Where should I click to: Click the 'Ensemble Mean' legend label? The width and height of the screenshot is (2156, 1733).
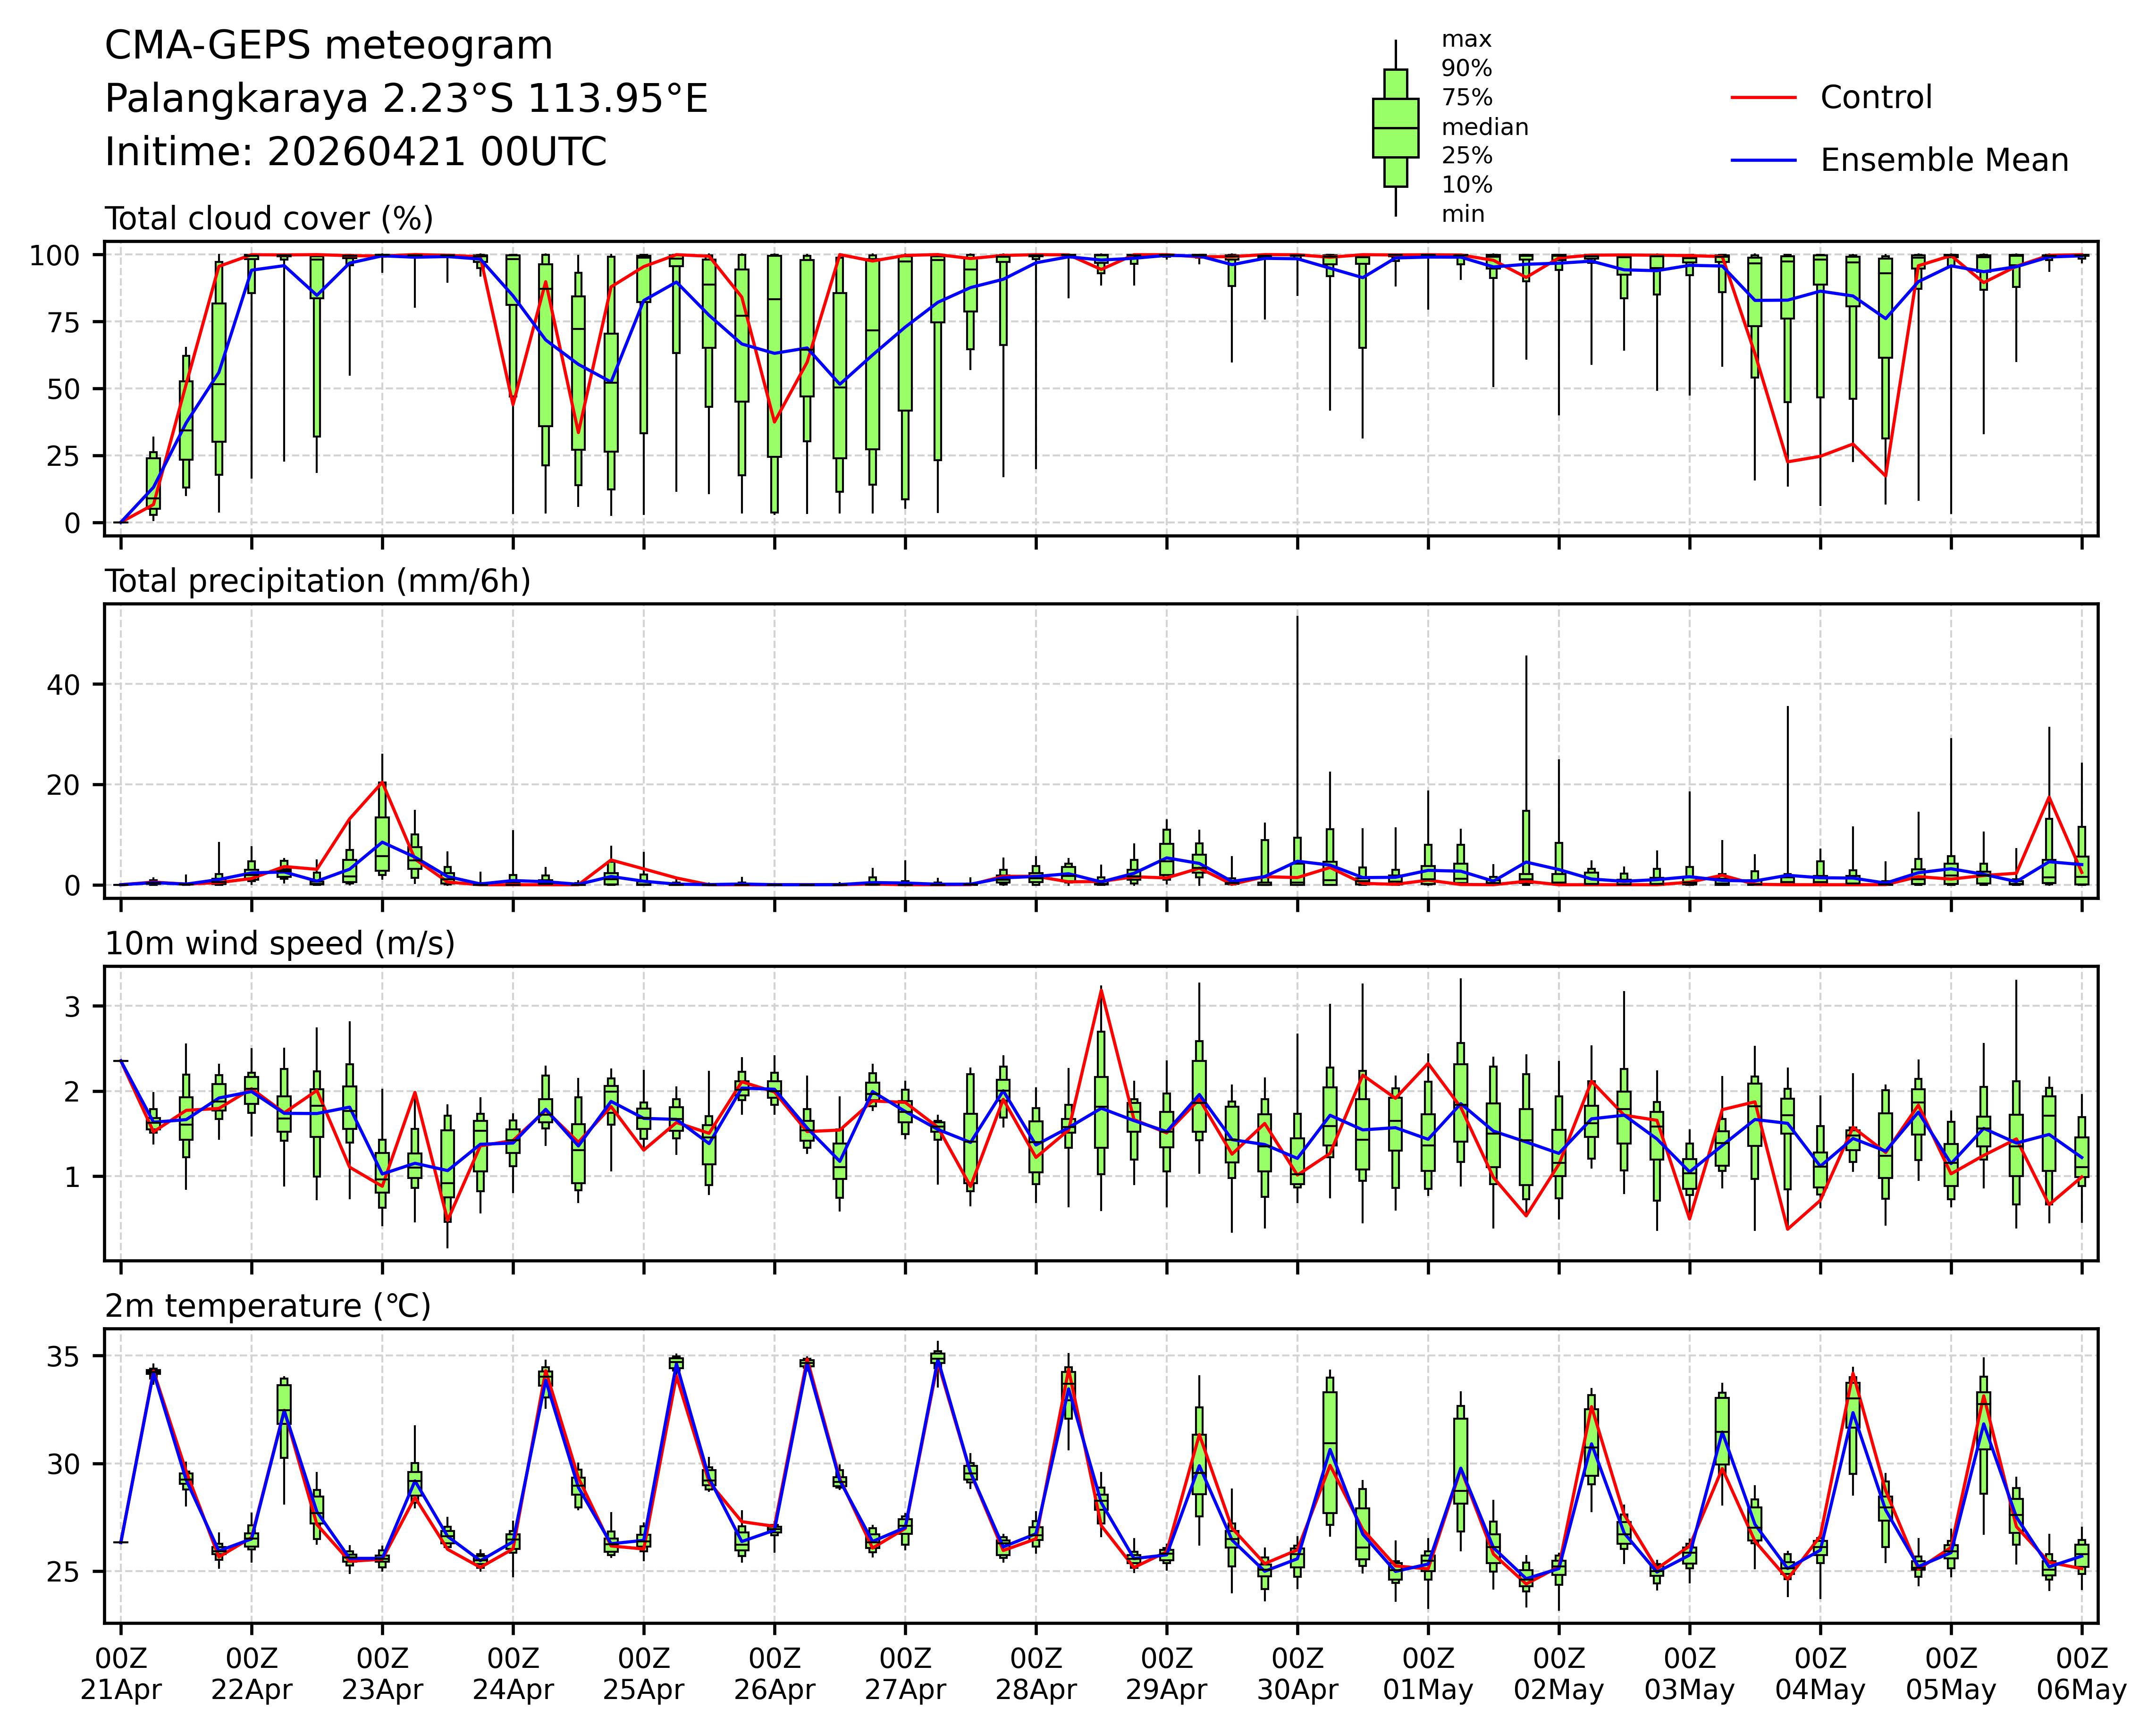click(x=1944, y=161)
